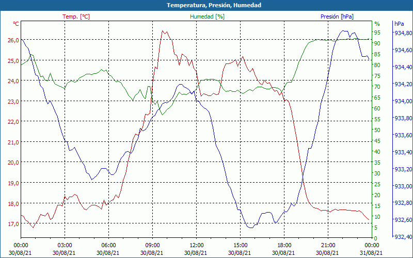
Task: Click the red °C axis unit label
Action: coord(16,24)
